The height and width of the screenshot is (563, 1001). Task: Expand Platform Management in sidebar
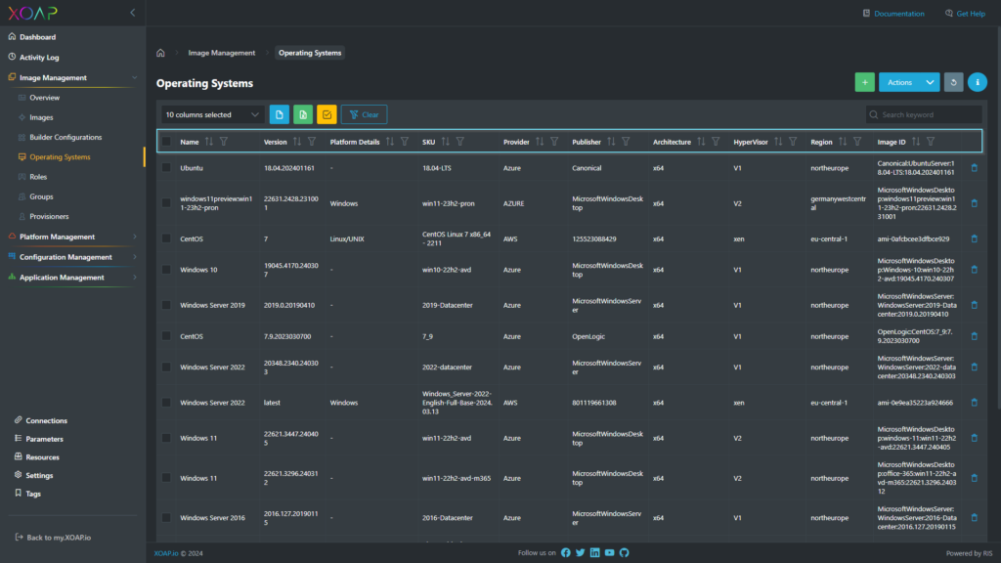[x=134, y=237]
